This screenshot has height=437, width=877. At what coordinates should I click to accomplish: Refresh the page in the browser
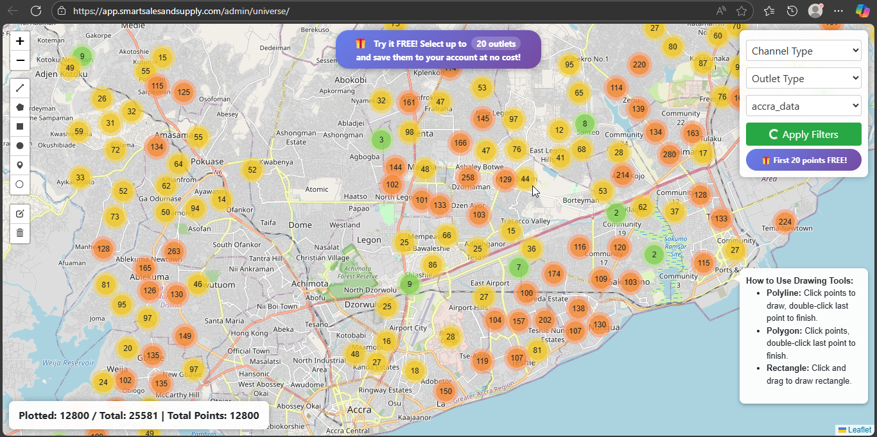36,11
